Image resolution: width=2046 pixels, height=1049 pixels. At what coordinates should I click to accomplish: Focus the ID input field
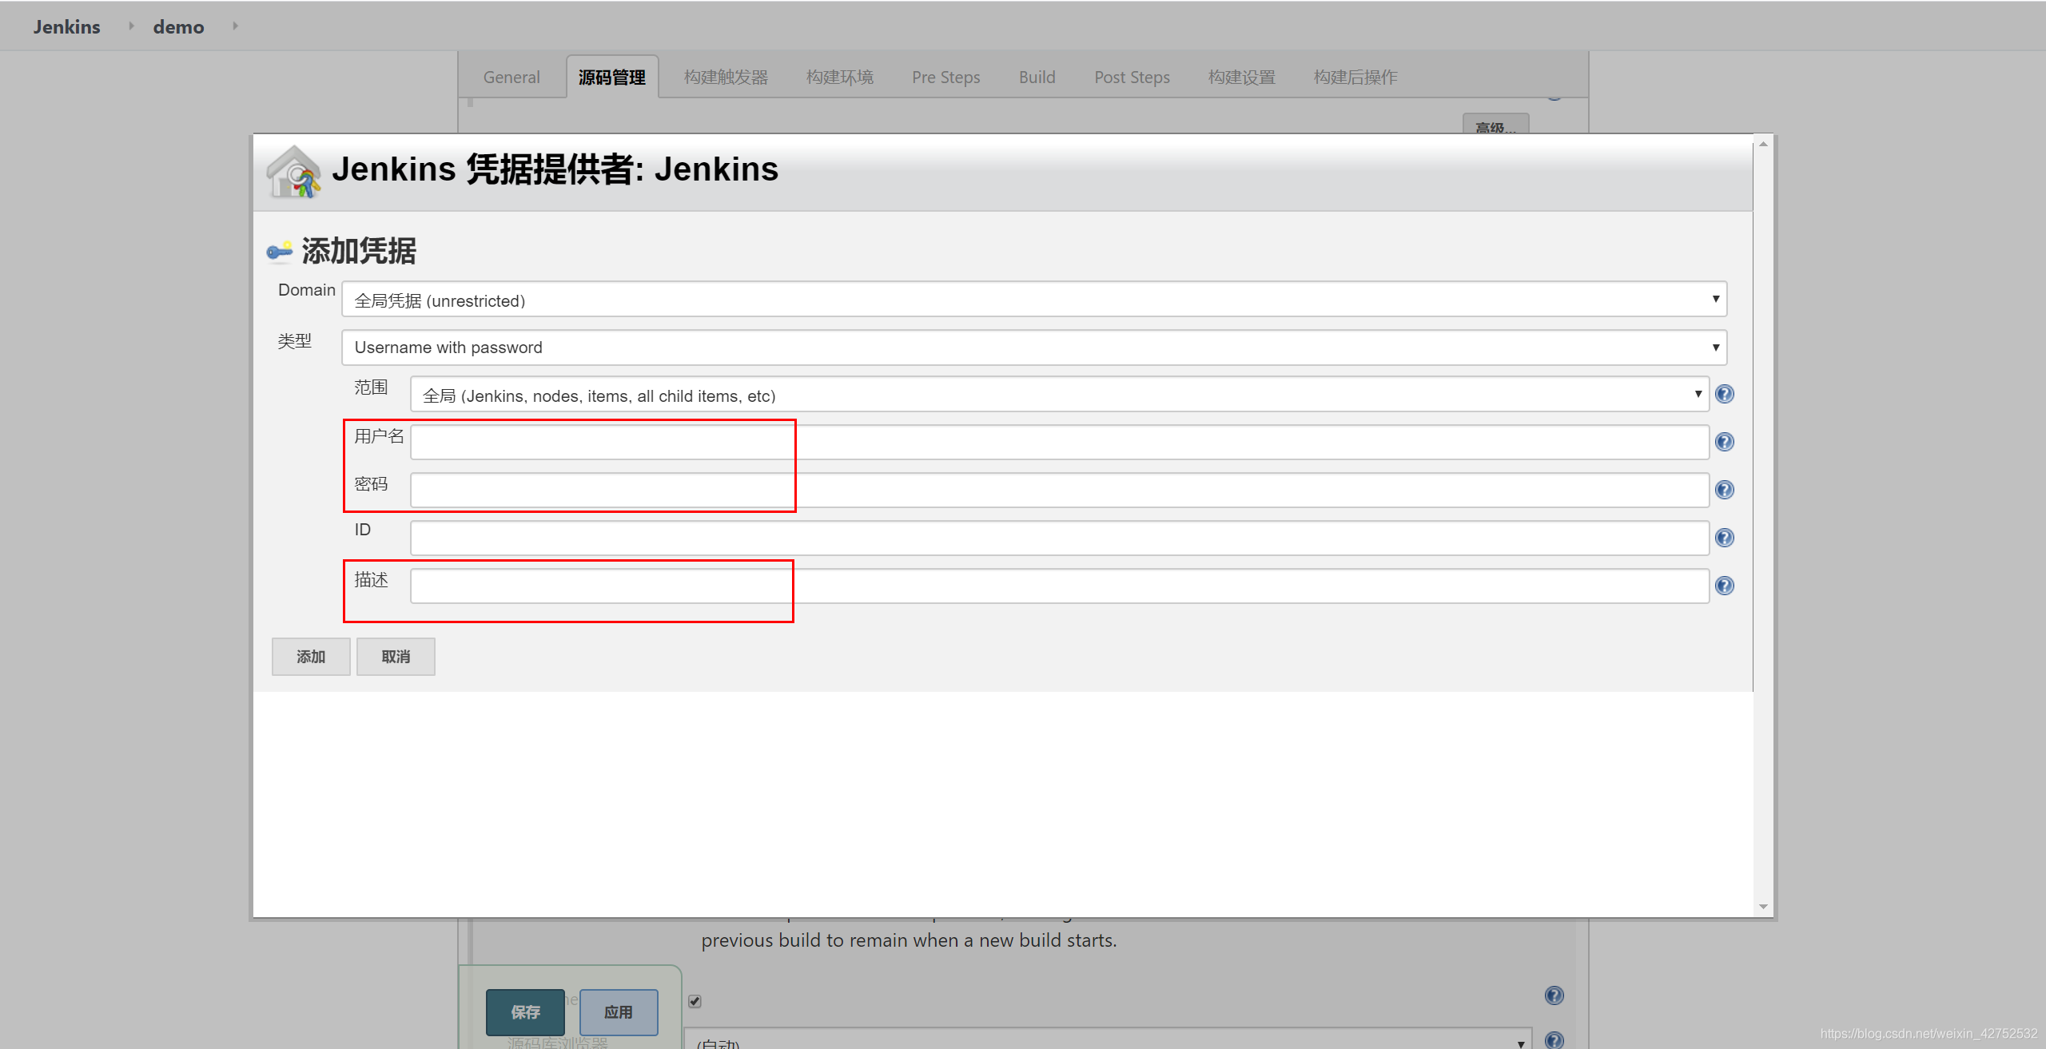1060,538
